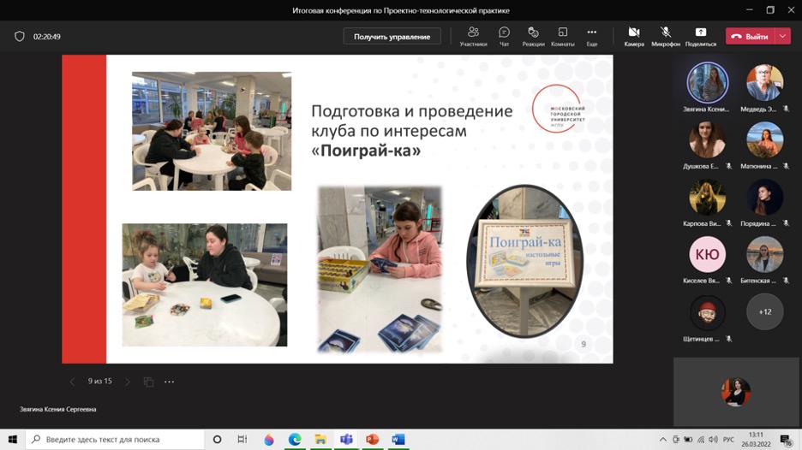This screenshot has height=450, width=802.
Task: Open the Реакции (reactions) menu
Action: point(533,36)
